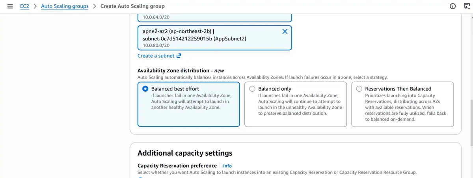Click the external link icon beside Create a subnet
Image resolution: width=473 pixels, height=178 pixels.
point(179,56)
